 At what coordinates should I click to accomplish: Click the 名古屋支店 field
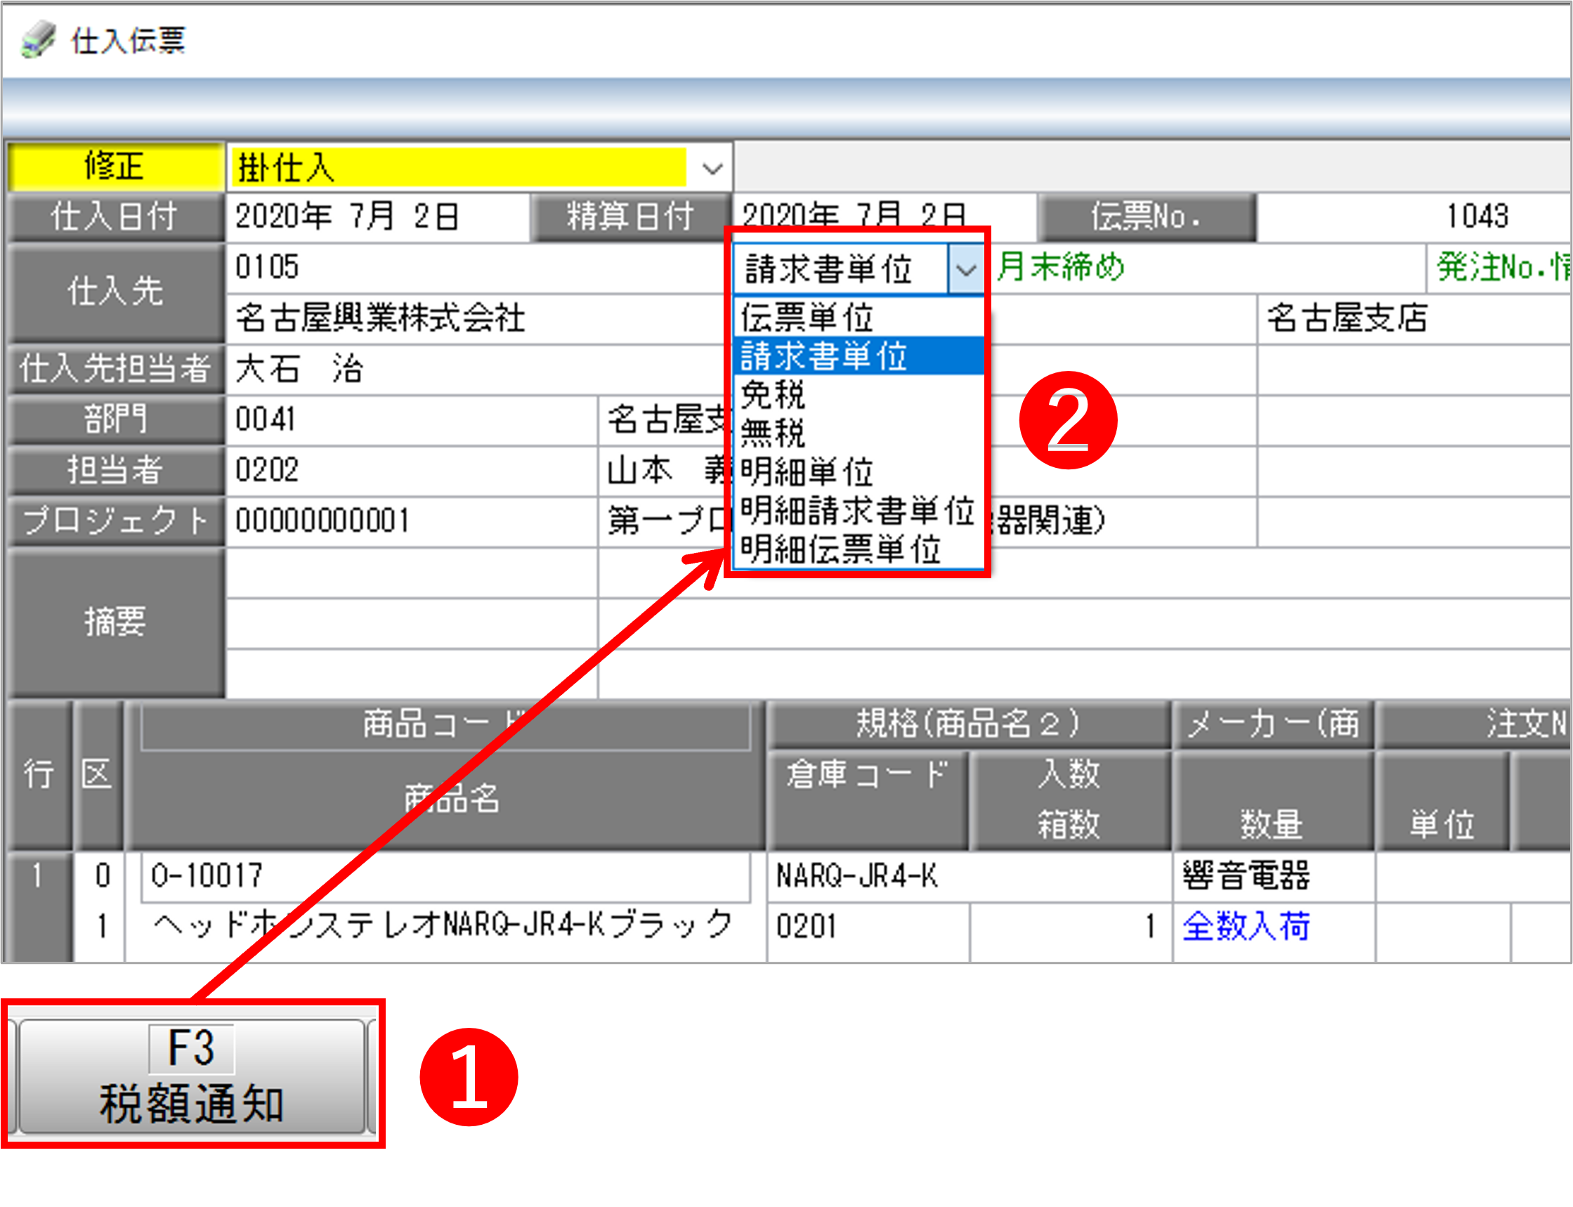point(1414,318)
